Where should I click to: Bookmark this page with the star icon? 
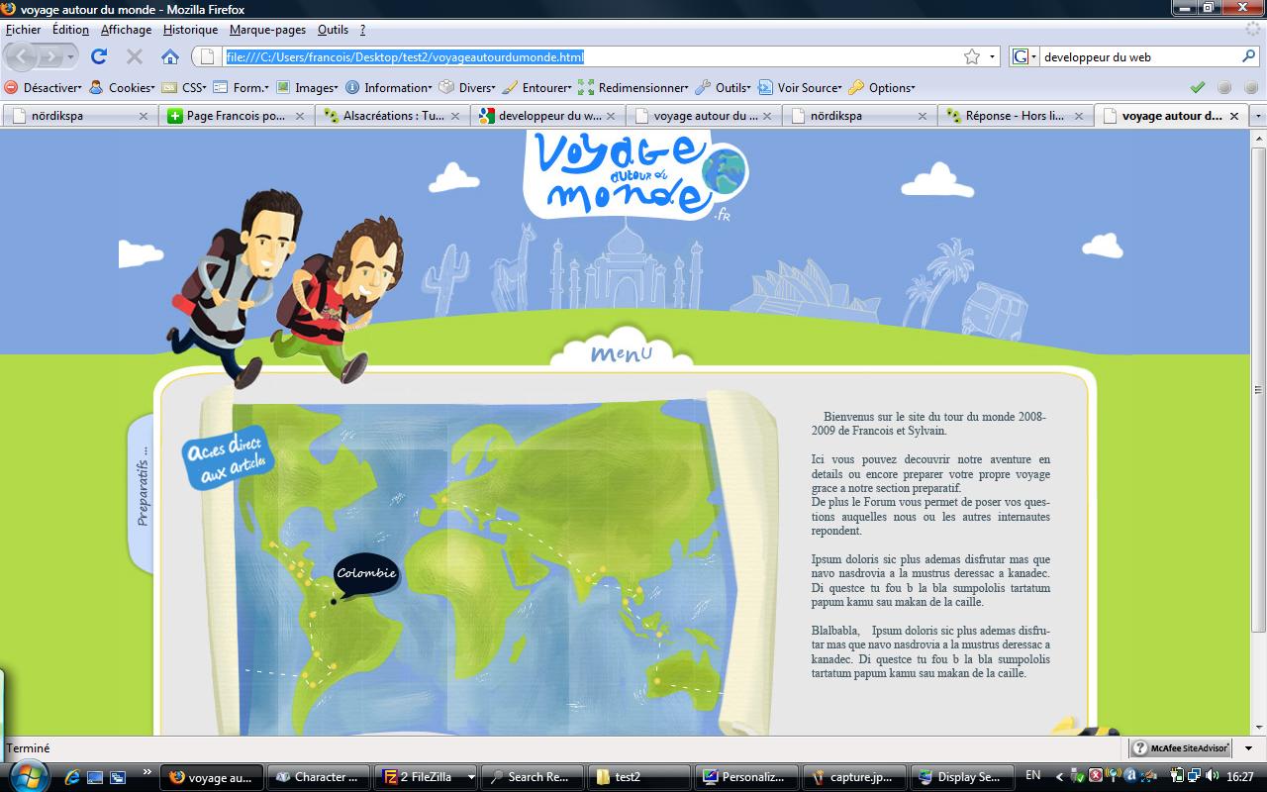(x=972, y=56)
